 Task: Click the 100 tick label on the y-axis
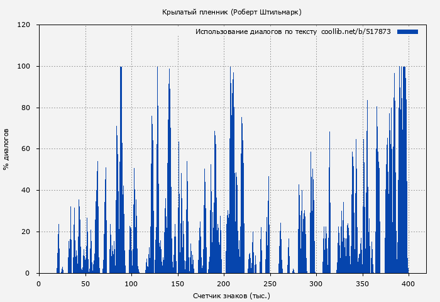(x=24, y=67)
